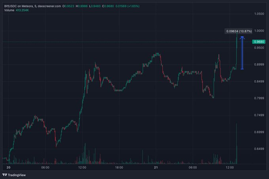The width and height of the screenshot is (269, 179).
Task: Click the current price label 0.9680
Action: point(259,42)
